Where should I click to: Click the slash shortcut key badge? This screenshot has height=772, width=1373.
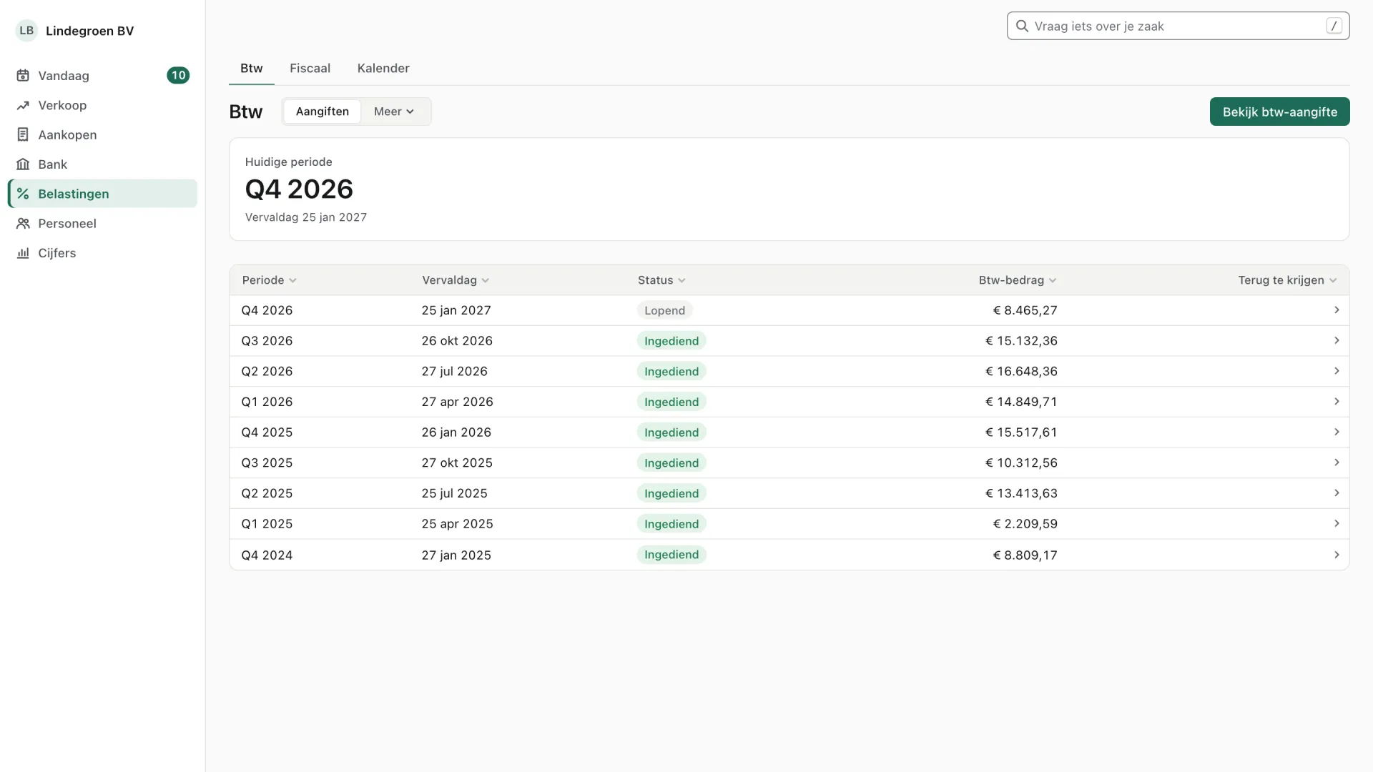tap(1334, 26)
